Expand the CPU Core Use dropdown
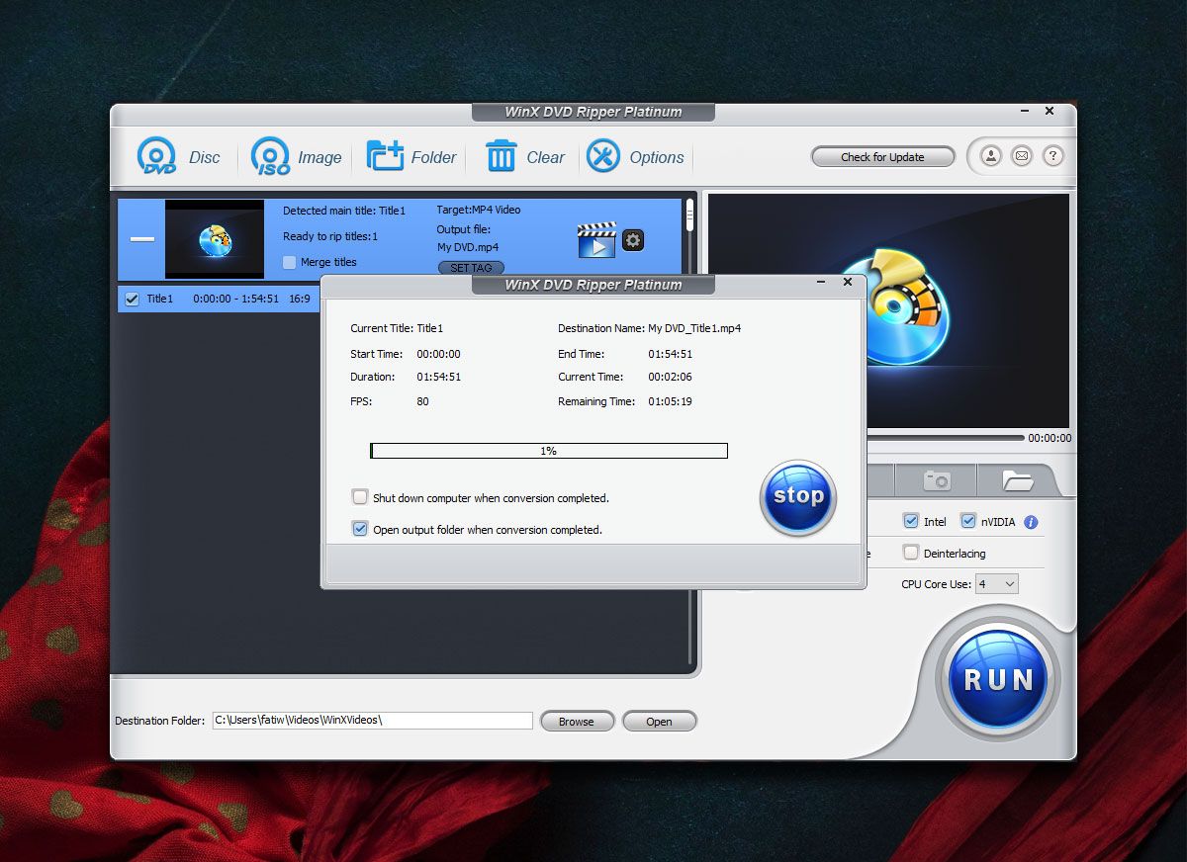The image size is (1187, 862). (996, 584)
